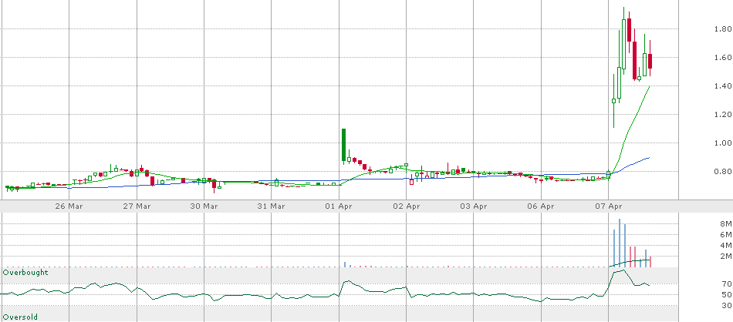Click the 1.00 price axis label
The width and height of the screenshot is (733, 322).
[723, 143]
